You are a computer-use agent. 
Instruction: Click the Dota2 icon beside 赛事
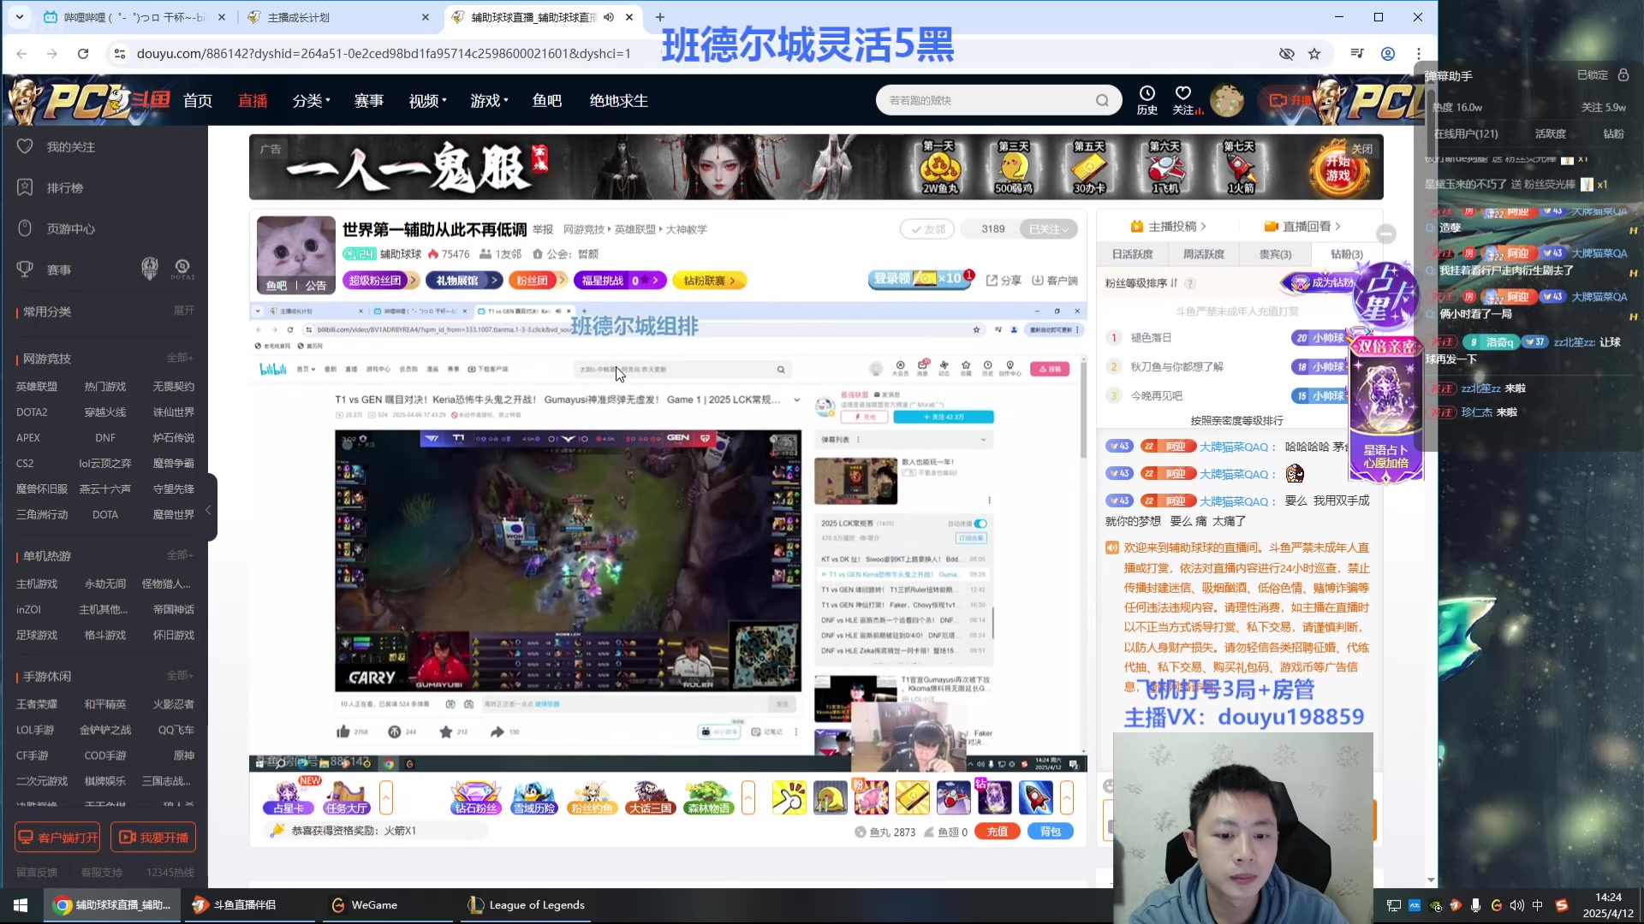point(182,269)
